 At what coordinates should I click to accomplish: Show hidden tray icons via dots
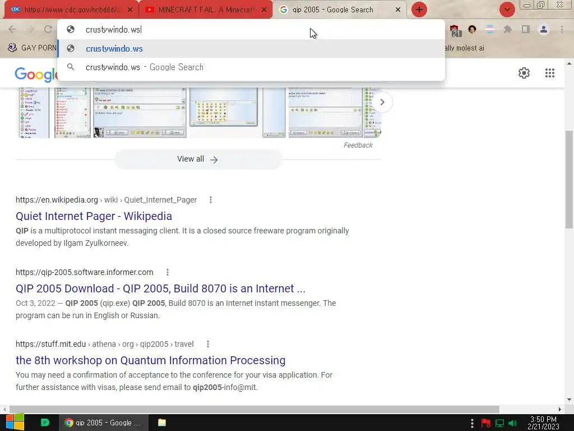click(472, 423)
